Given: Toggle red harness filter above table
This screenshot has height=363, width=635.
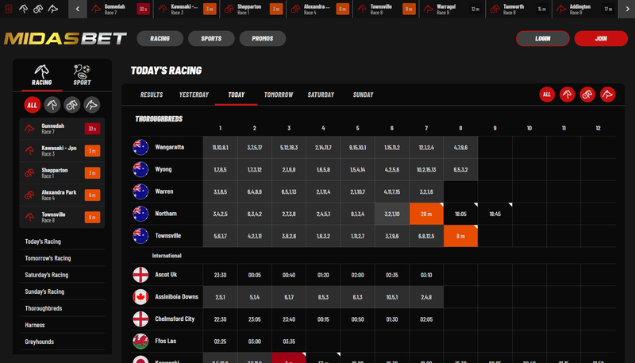Looking at the screenshot, I should (x=587, y=95).
